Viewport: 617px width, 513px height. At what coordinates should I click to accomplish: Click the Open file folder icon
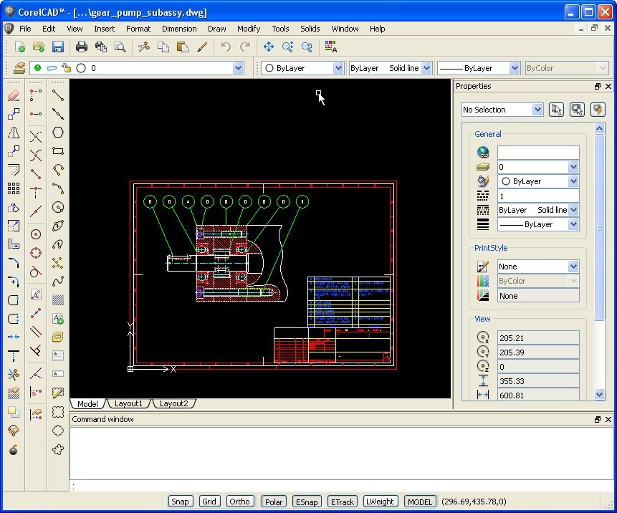coord(39,47)
